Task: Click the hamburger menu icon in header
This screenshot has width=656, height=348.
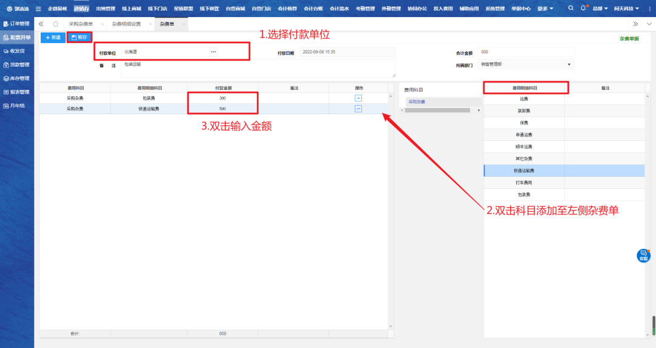Action: tap(39, 9)
